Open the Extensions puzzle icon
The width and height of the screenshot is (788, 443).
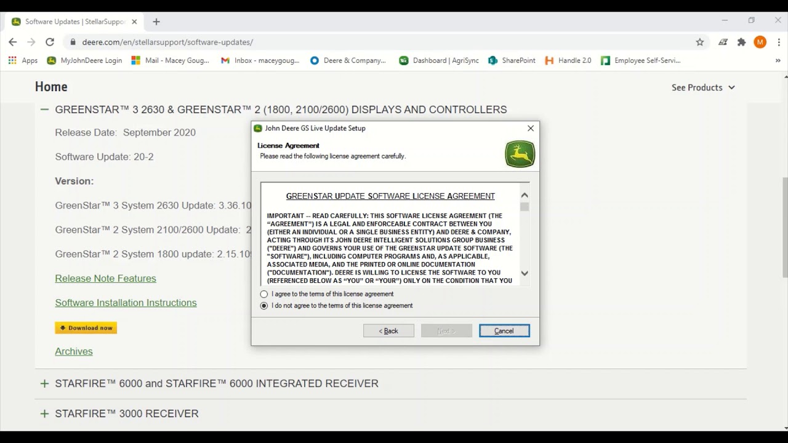coord(741,42)
